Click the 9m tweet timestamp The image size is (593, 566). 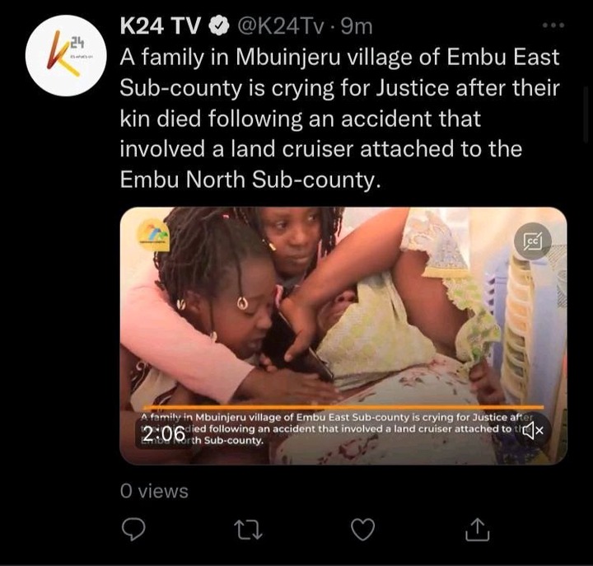[x=357, y=26]
